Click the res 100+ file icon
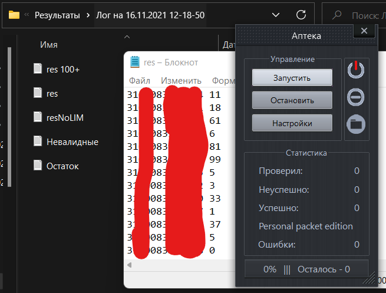The height and width of the screenshot is (293, 386). [38, 68]
